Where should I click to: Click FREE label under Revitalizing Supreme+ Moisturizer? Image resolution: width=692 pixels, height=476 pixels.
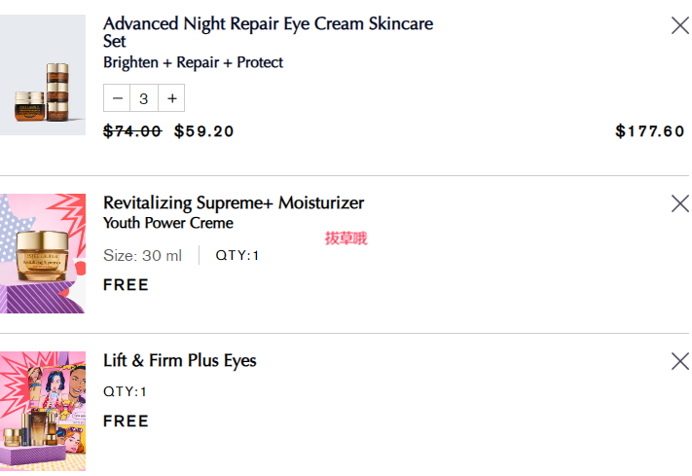coord(126,285)
